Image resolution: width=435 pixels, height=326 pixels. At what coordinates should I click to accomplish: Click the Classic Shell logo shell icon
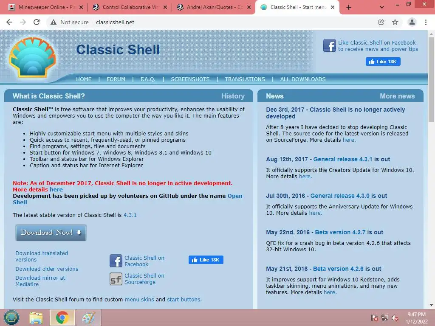[x=32, y=57]
